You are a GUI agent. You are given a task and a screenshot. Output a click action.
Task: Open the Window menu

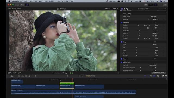click(x=65, y=1)
